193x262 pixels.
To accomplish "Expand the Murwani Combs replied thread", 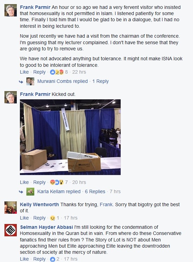I will 62,82.
